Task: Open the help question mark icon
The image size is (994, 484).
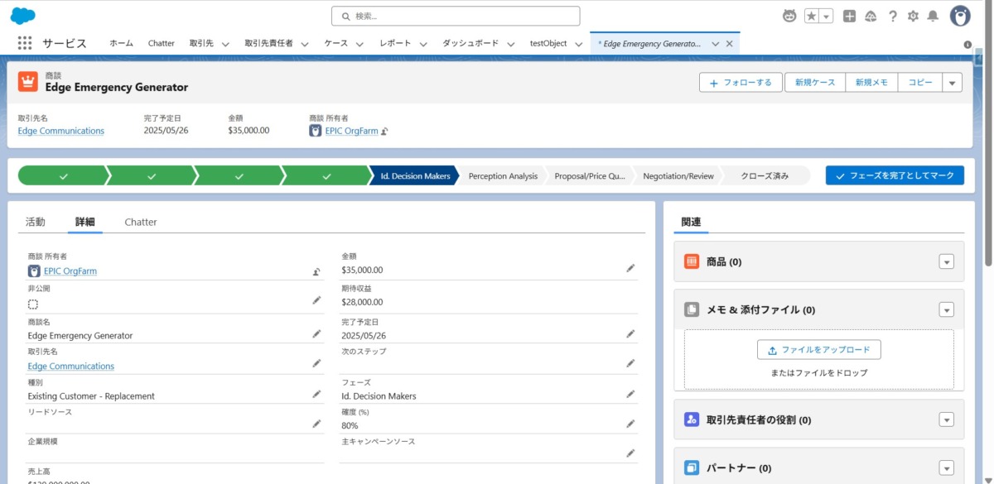Action: [892, 16]
